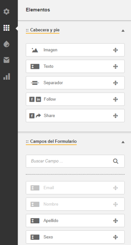
Task: Select the Apellido form field item
Action: coord(75,221)
